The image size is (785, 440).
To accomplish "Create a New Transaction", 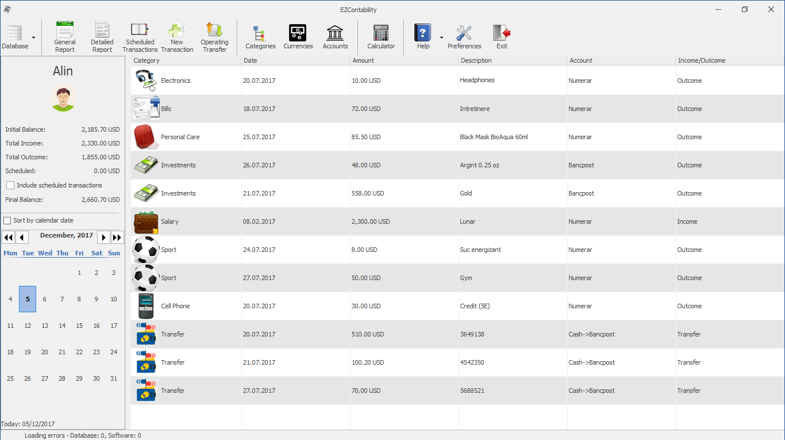I will [x=177, y=37].
